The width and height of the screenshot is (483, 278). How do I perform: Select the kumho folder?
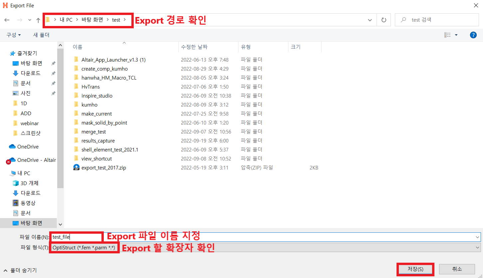click(x=89, y=105)
